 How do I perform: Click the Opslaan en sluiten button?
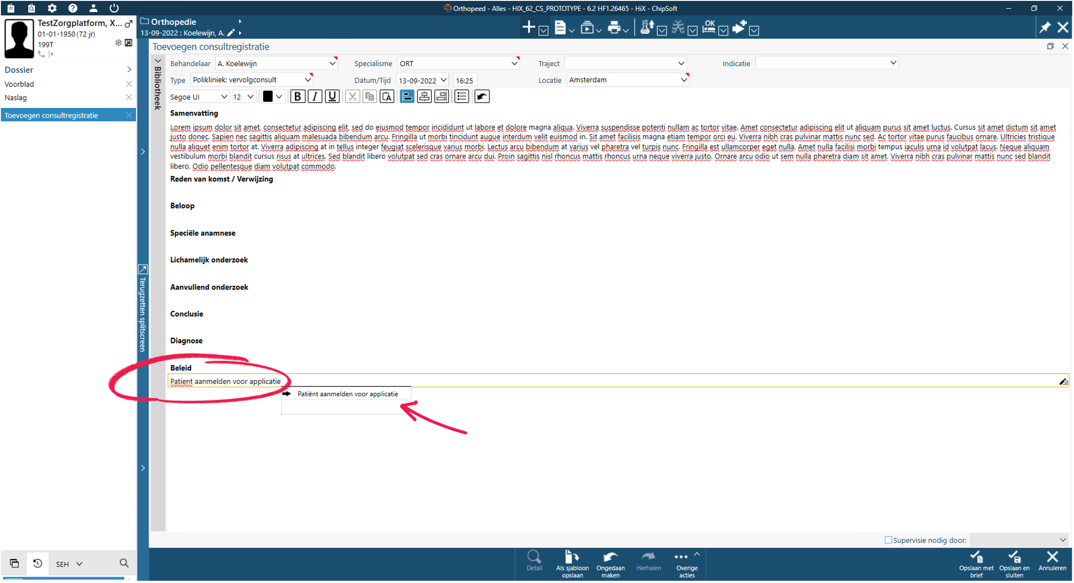coord(1015,563)
